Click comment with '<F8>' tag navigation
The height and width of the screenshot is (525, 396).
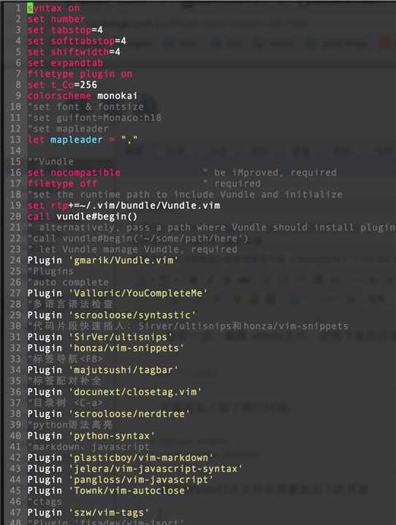66,359
